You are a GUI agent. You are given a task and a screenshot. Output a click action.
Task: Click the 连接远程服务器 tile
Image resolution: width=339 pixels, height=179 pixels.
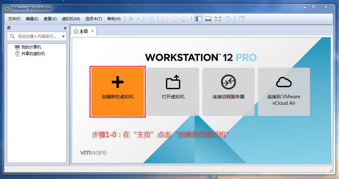[228, 92]
